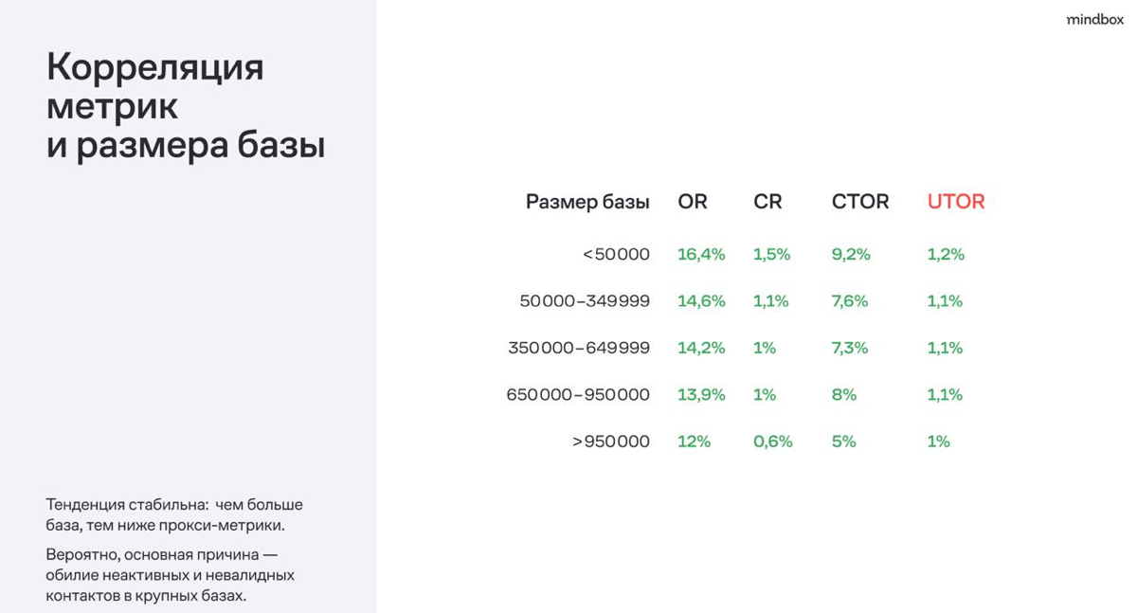
Task: Click the red UTOR column header
Action: [956, 202]
